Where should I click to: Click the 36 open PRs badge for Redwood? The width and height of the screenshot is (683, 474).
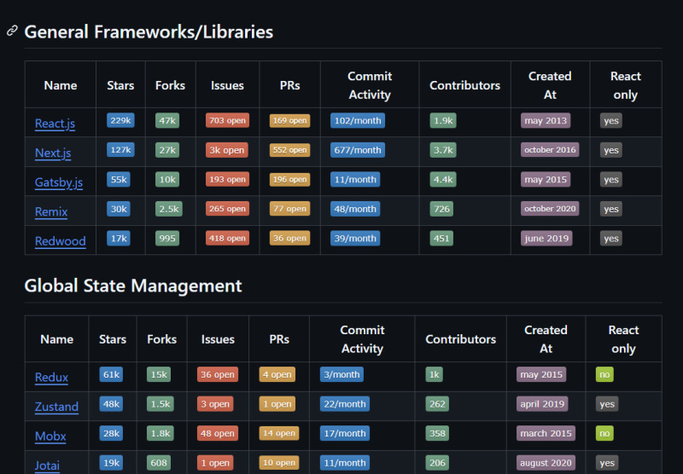289,239
